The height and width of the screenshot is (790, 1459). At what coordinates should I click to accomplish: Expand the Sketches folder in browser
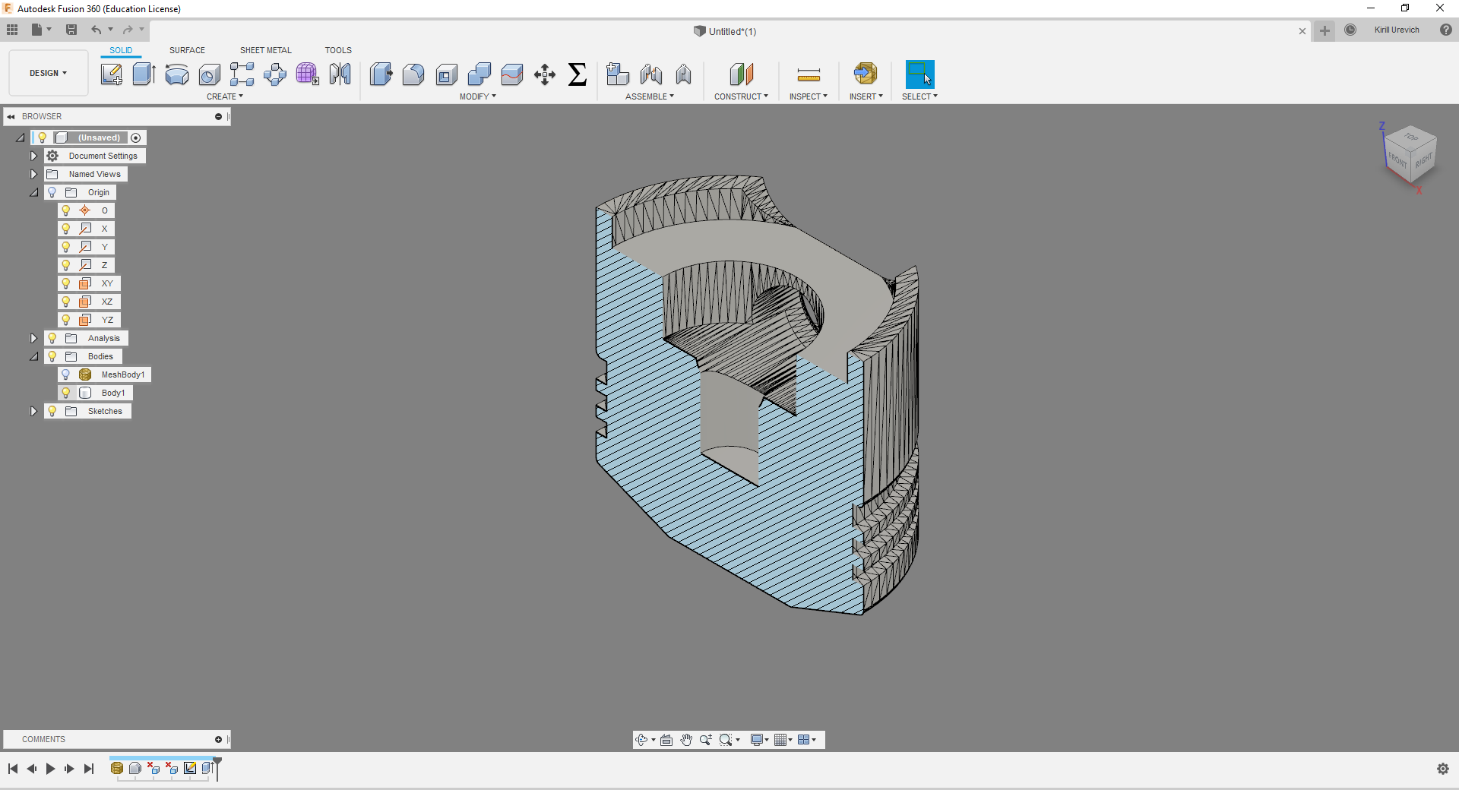(x=33, y=411)
